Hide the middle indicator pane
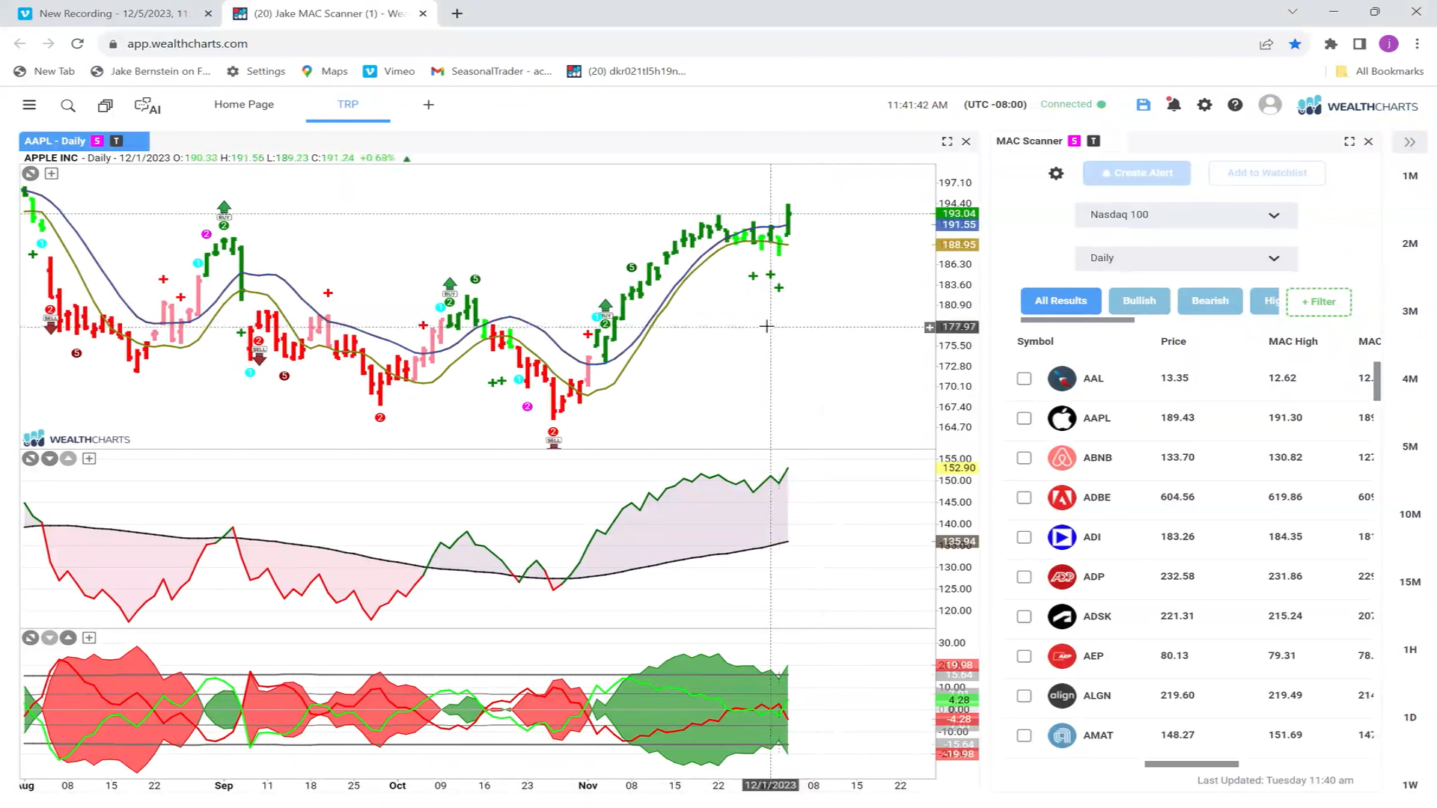The height and width of the screenshot is (808, 1437). pyautogui.click(x=30, y=459)
